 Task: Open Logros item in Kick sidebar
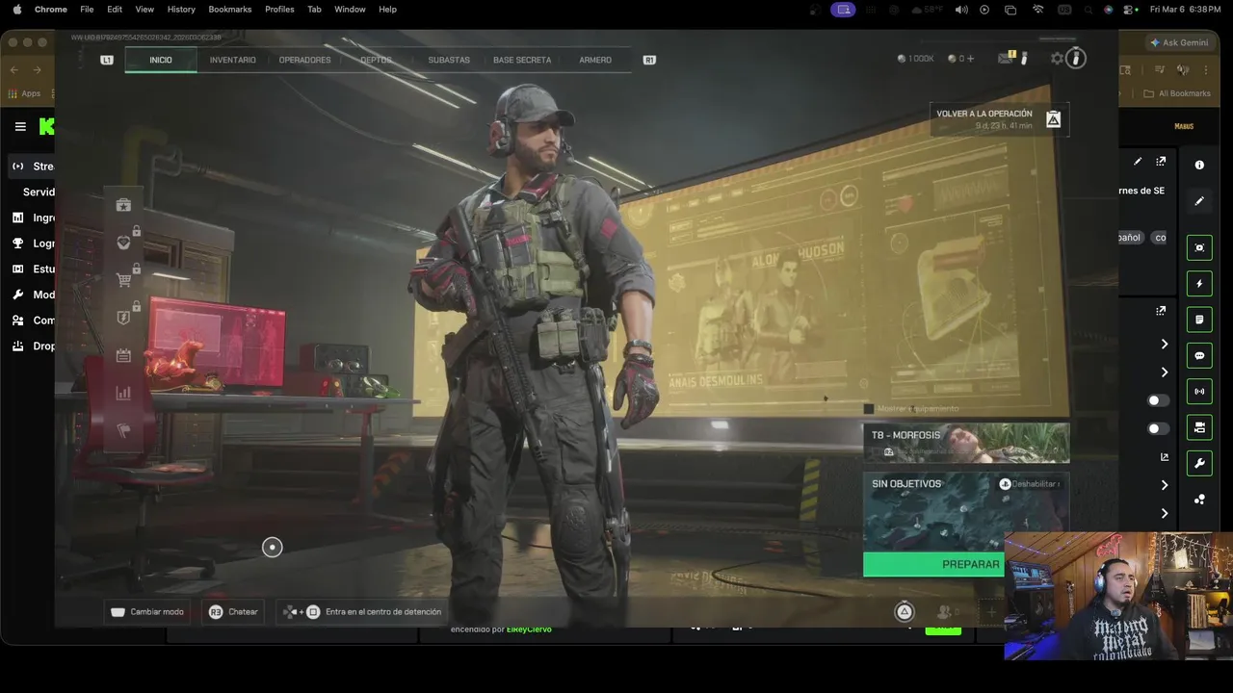[33, 244]
